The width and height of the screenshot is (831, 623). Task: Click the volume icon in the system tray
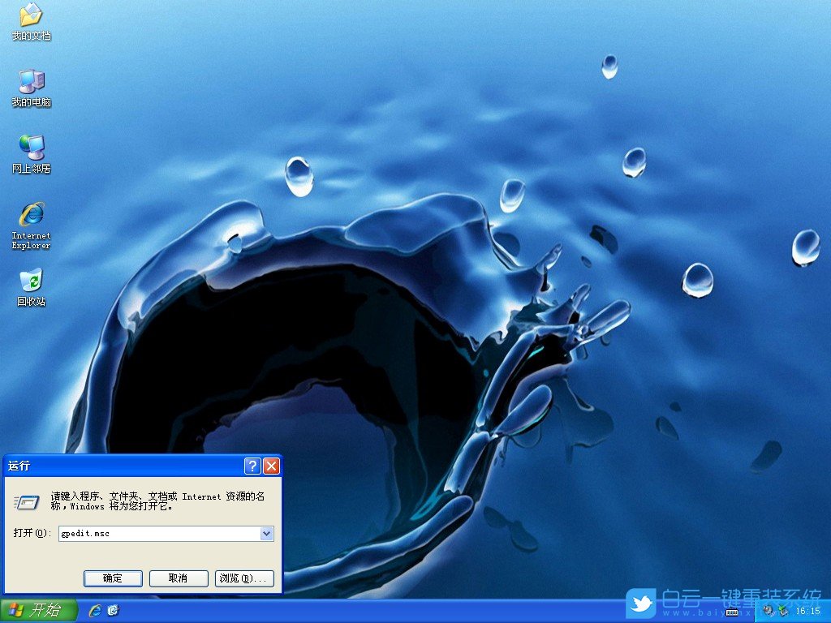[x=767, y=611]
